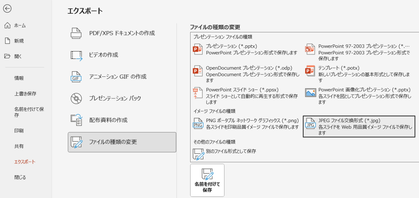Image resolution: width=419 pixels, height=198 pixels.
Task: Choose PNG ポータブル ネットワーク グラフィックス text
Action: point(253,121)
